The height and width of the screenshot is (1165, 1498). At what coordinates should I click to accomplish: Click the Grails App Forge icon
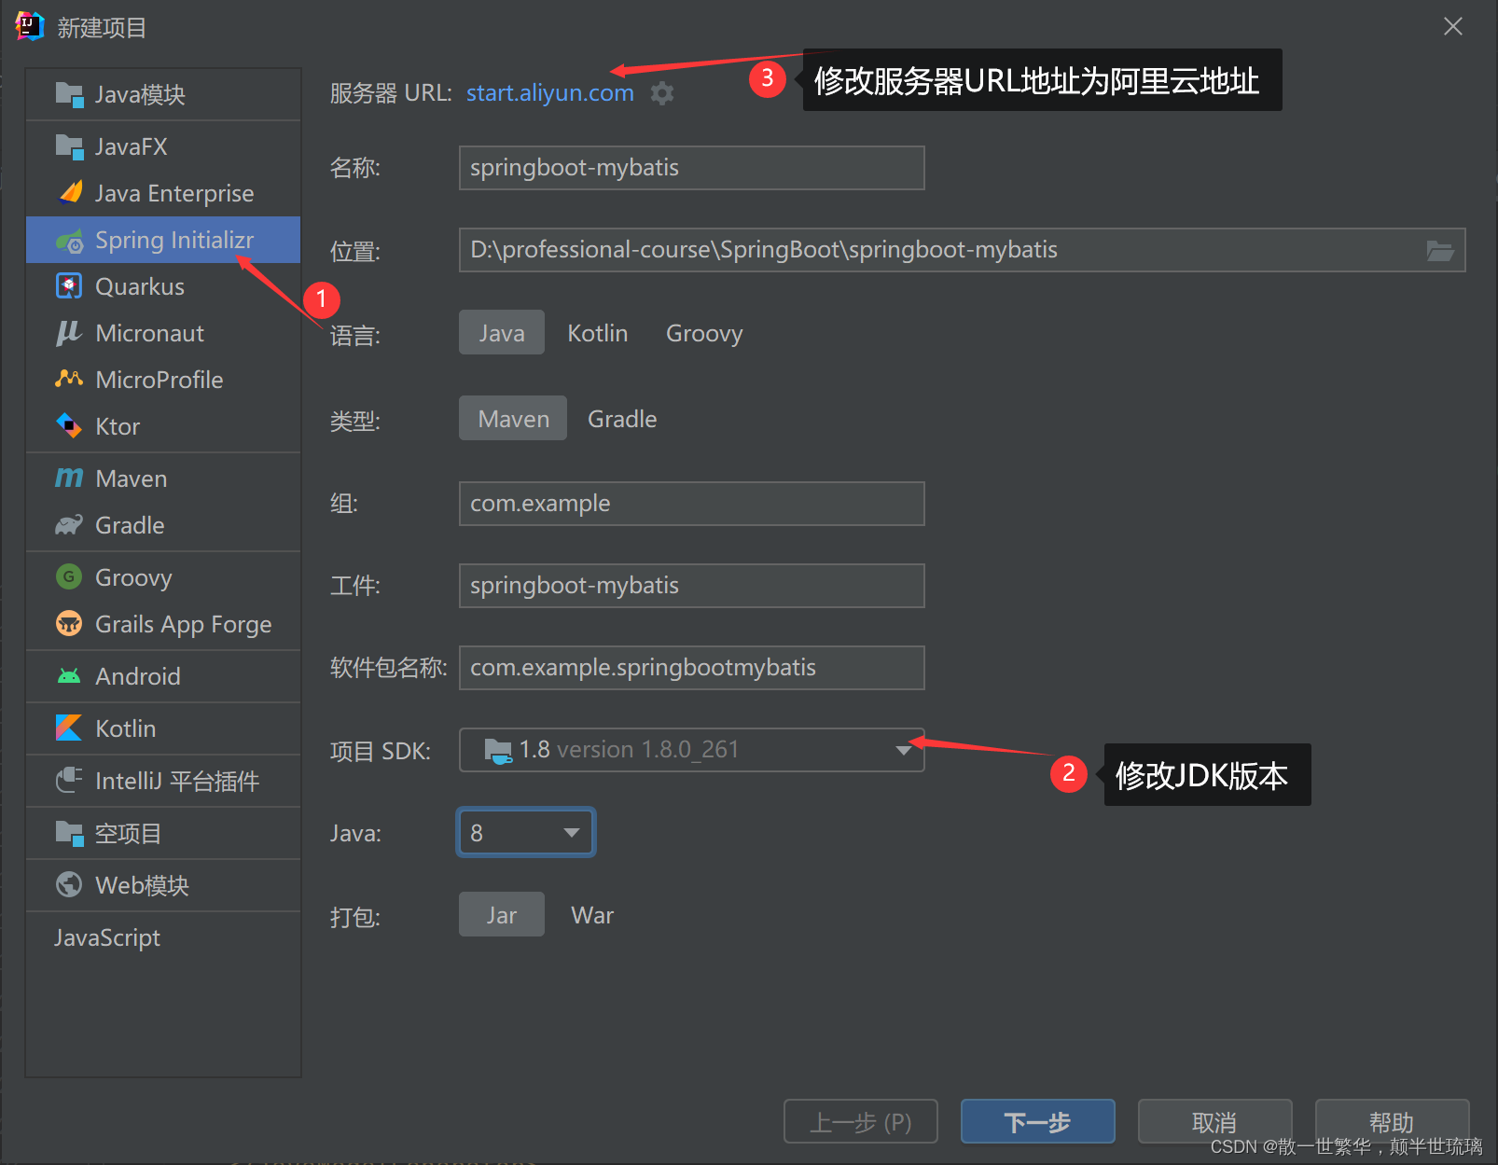click(69, 624)
